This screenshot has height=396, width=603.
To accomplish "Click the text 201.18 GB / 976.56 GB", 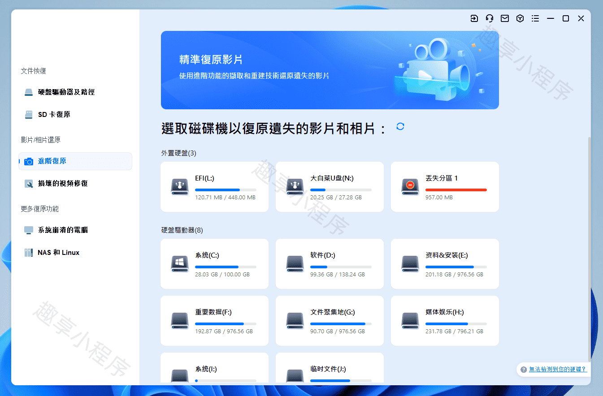I will tap(454, 275).
